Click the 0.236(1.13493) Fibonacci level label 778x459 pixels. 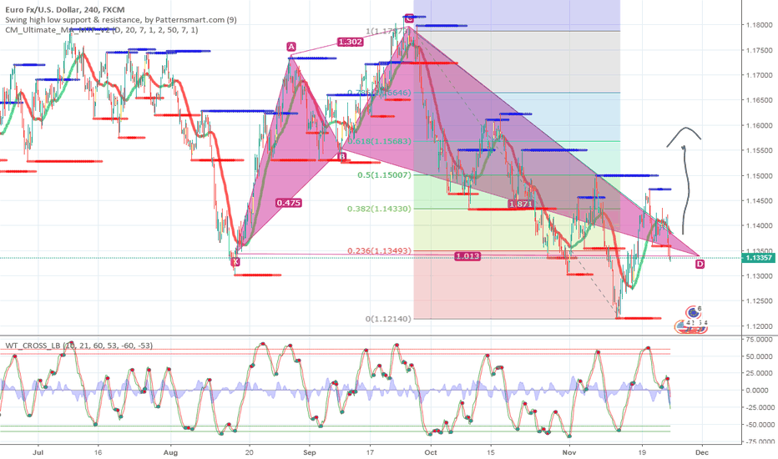pyautogui.click(x=380, y=250)
